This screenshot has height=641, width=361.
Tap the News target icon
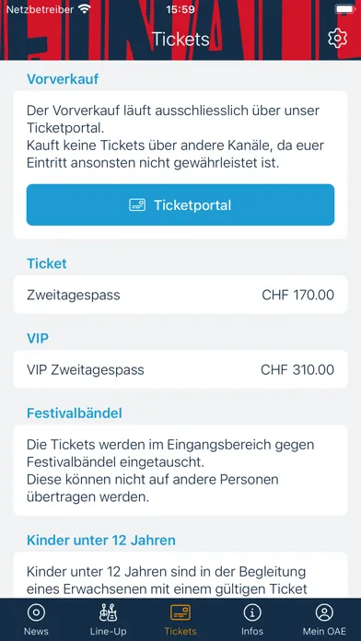(x=36, y=612)
